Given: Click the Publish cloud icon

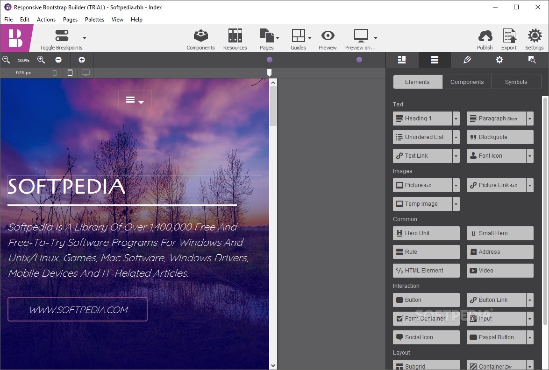Looking at the screenshot, I should pos(485,35).
